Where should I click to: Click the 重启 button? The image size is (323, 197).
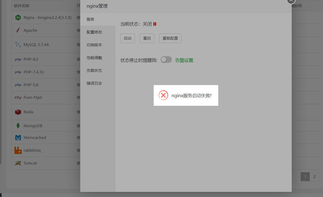[147, 38]
